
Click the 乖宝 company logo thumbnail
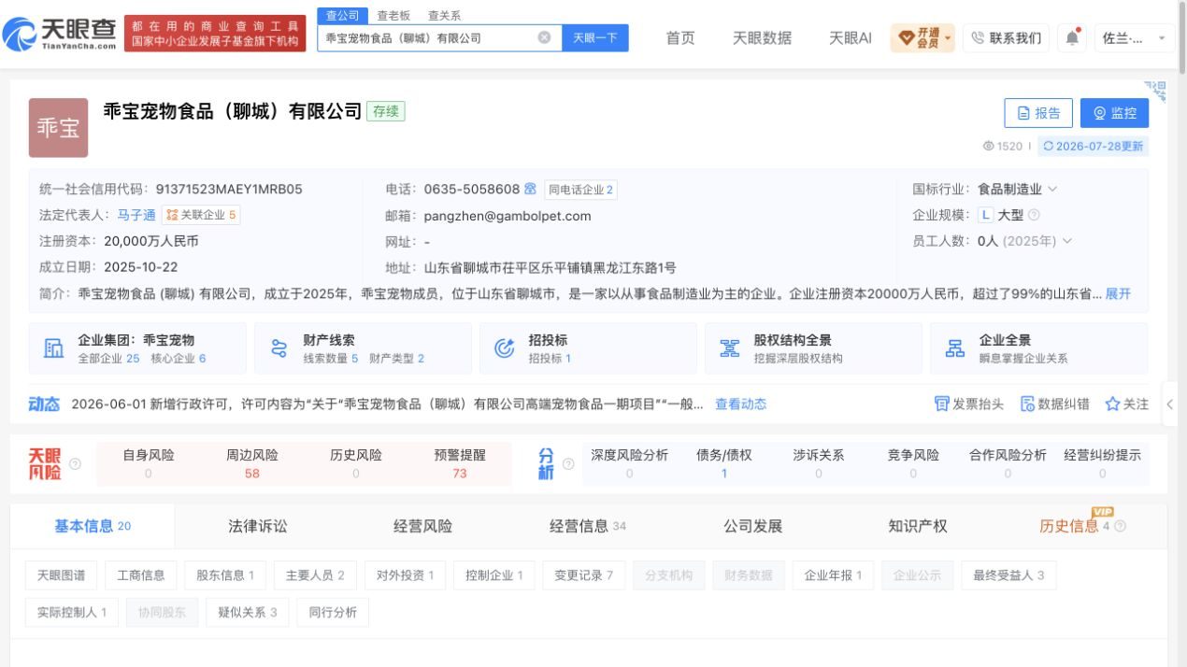(x=58, y=128)
